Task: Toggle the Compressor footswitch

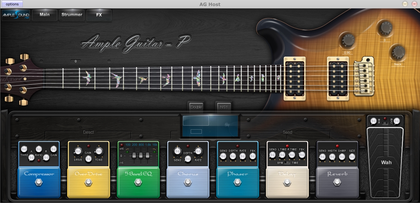Action: coord(39,182)
